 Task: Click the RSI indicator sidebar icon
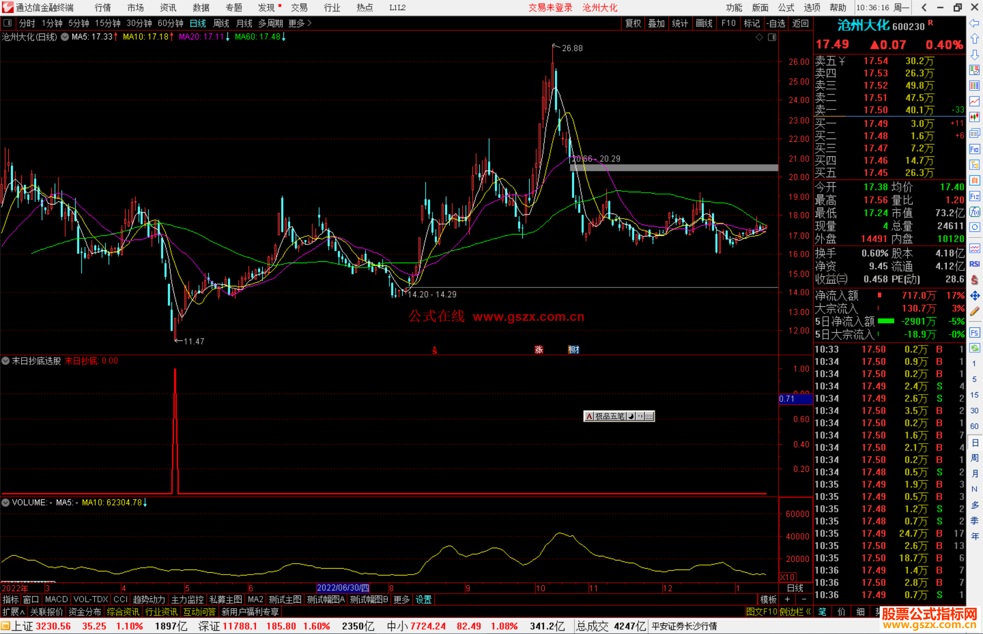pos(974,264)
